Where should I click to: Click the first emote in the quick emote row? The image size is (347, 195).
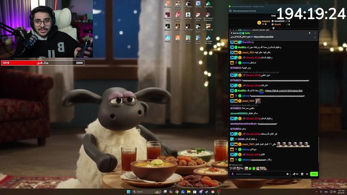[231, 168]
